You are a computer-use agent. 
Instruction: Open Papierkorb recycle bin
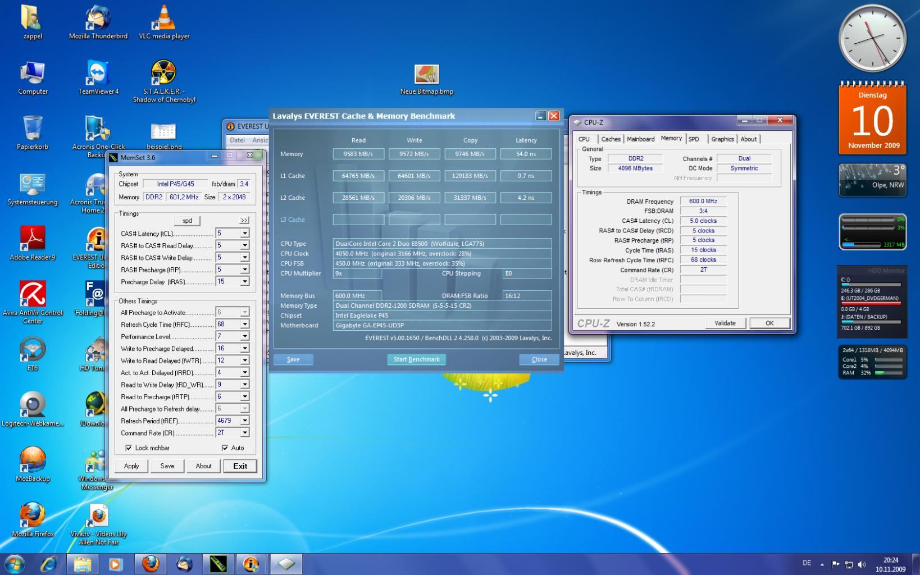[x=33, y=129]
